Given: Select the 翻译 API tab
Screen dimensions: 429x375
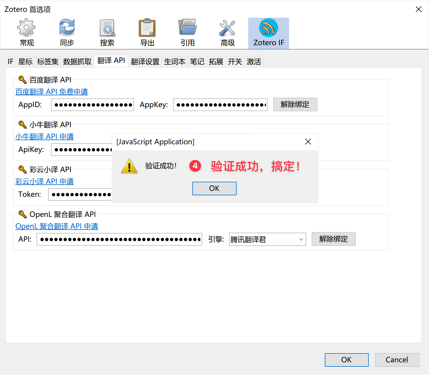Looking at the screenshot, I should click(x=111, y=61).
